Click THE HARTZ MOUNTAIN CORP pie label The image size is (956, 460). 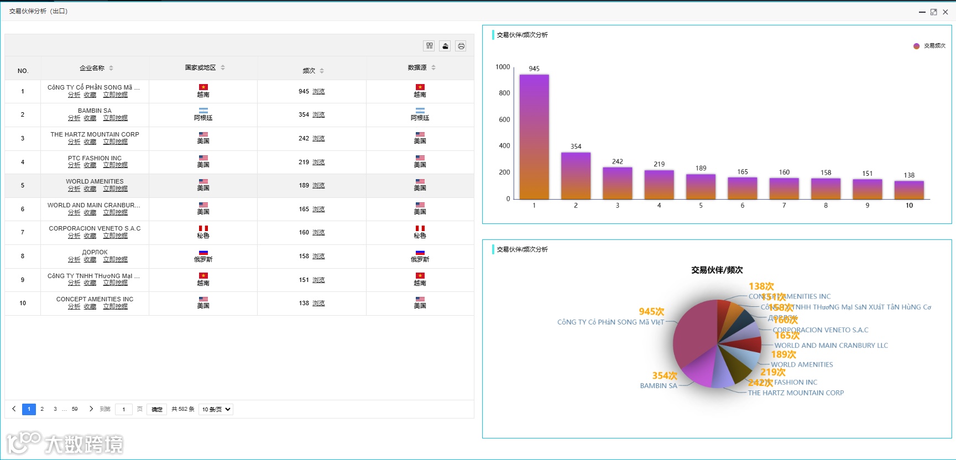tap(796, 393)
